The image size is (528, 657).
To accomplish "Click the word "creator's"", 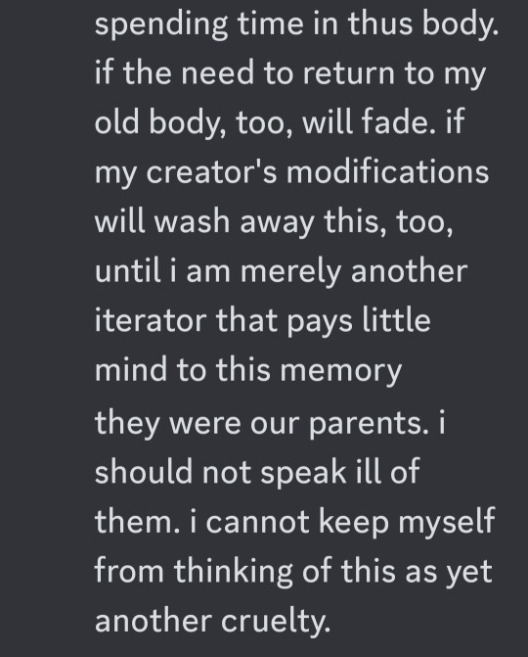I will 211,171.
